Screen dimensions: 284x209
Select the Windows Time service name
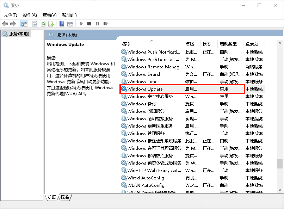pos(142,81)
